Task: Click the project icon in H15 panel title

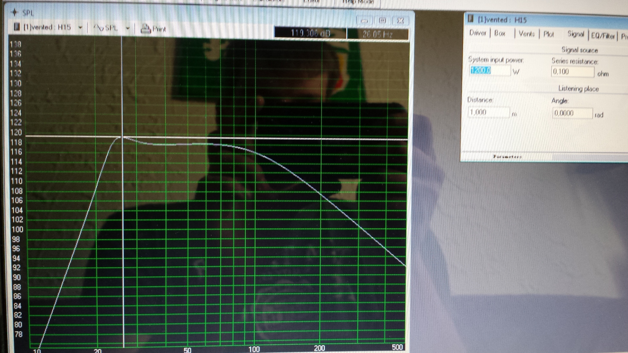Action: pyautogui.click(x=470, y=19)
